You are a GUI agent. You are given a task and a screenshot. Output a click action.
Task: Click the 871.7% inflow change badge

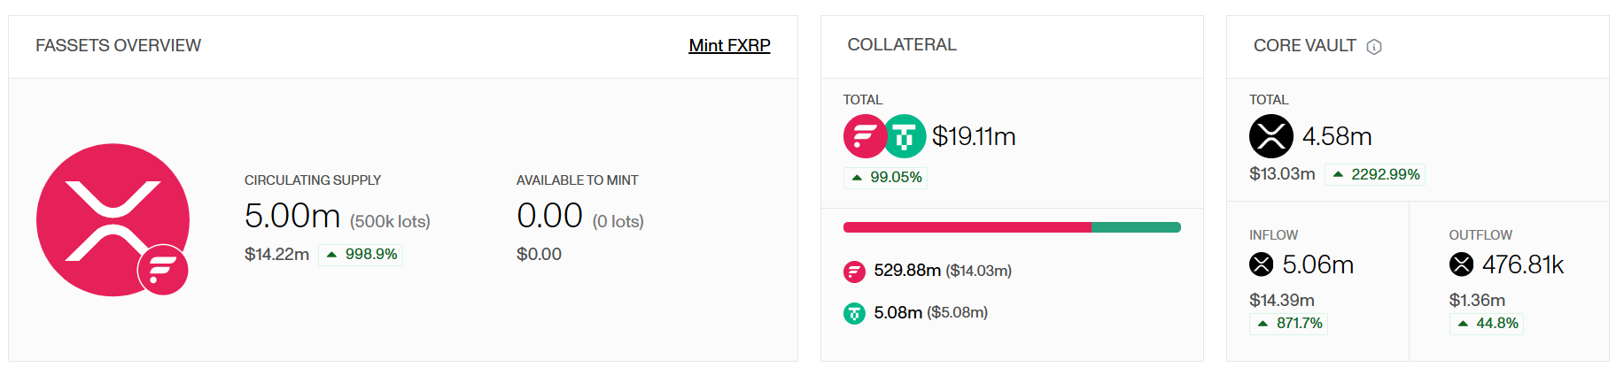[x=1290, y=324]
